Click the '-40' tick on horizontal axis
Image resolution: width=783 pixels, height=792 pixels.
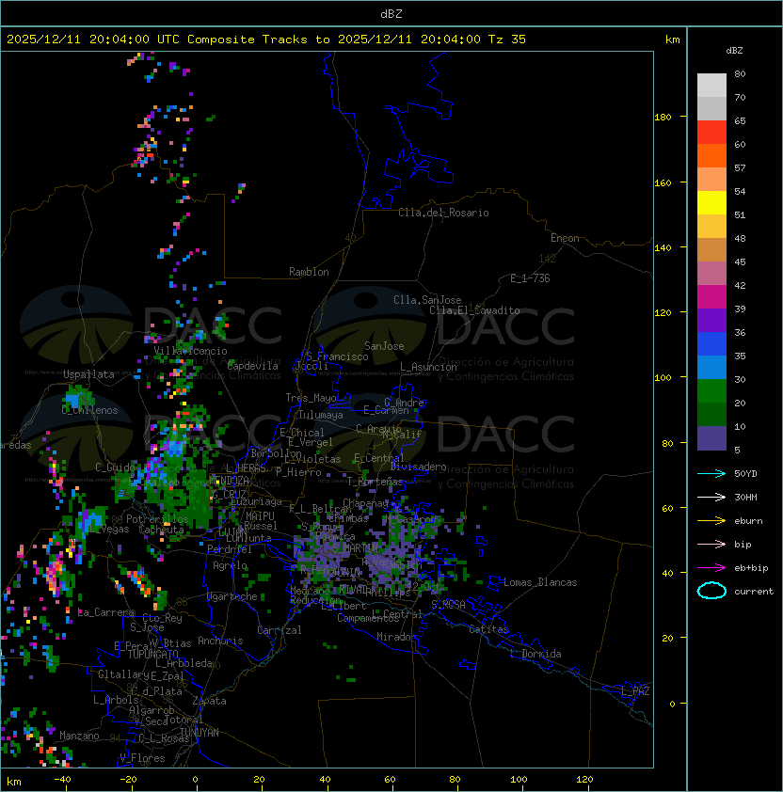pos(62,780)
